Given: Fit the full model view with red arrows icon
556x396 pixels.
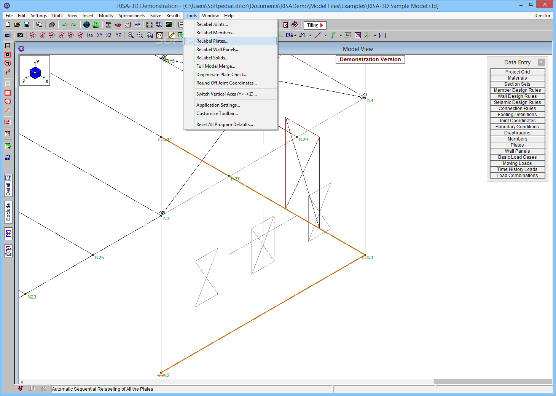Looking at the screenshot, I should click(160, 35).
